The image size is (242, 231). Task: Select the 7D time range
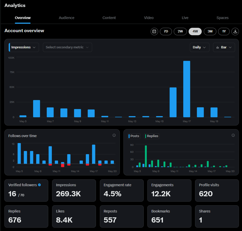click(166, 31)
